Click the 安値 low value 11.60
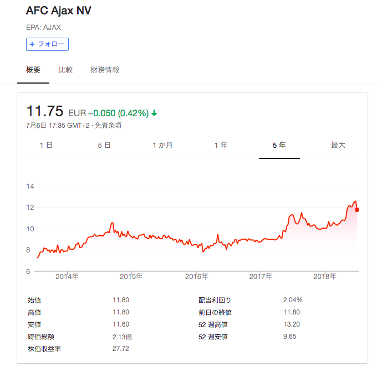 coord(121,324)
